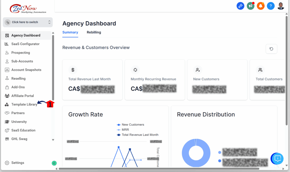This screenshot has width=290, height=172.
Task: Open the chat support widget icon
Action: point(278,158)
